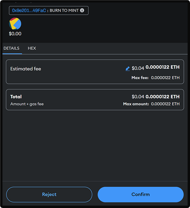
Task: Click the Max fee value
Action: (165, 78)
